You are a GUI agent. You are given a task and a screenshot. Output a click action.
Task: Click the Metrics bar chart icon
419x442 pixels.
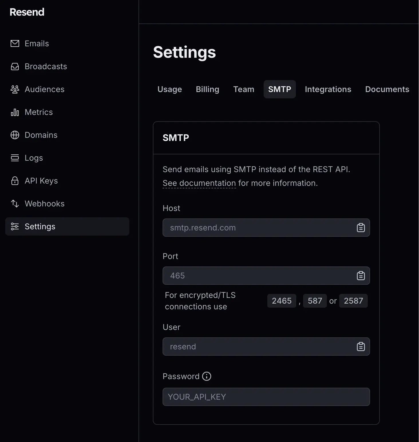click(x=15, y=112)
